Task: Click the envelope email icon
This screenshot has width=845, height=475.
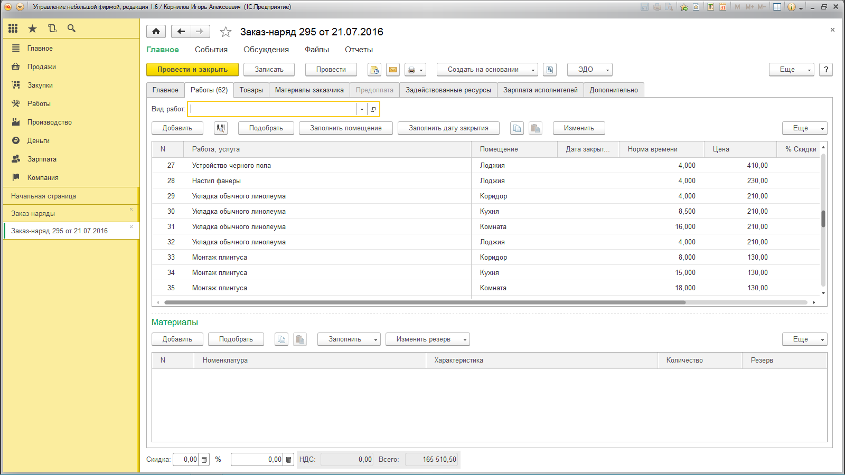Action: 393,70
